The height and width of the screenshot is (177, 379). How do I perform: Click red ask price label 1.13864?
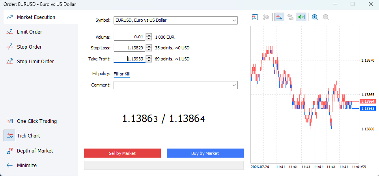[x=367, y=102]
